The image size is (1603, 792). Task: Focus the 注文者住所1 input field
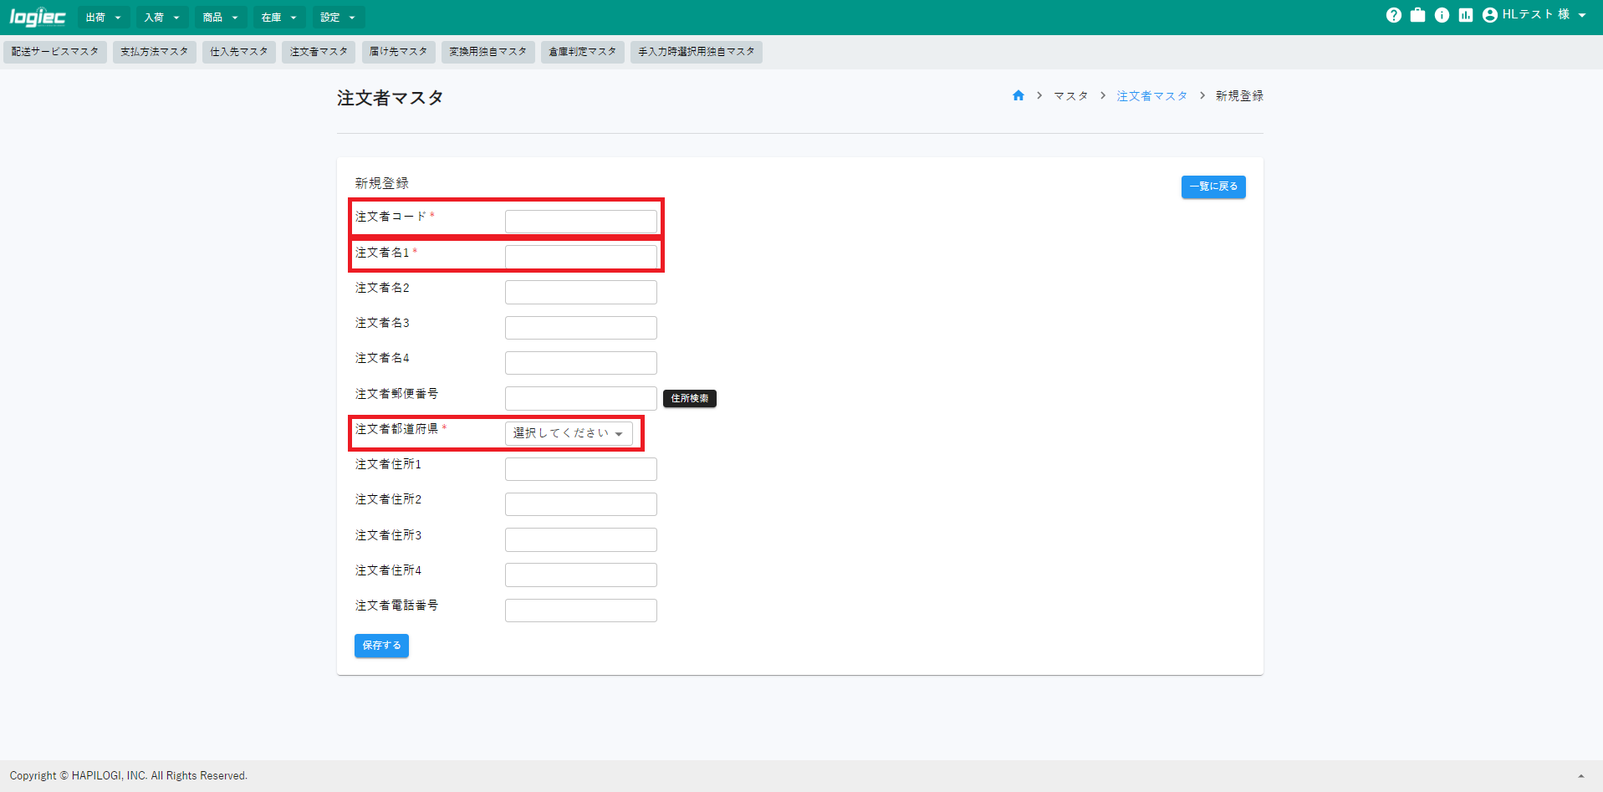coord(581,469)
